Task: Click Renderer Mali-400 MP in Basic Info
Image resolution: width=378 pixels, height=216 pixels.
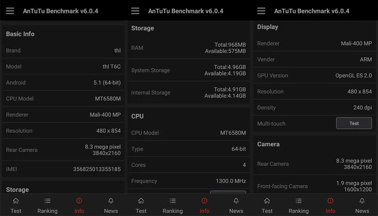Action: [105, 115]
